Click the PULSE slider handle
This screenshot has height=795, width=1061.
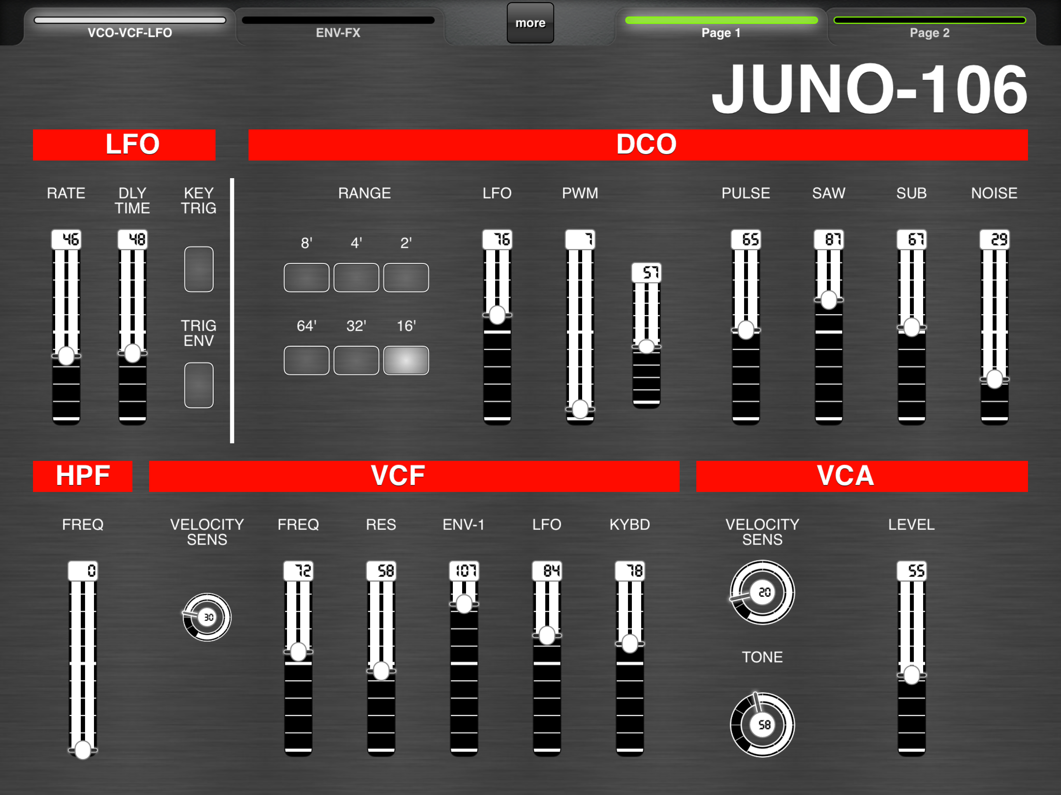point(746,330)
